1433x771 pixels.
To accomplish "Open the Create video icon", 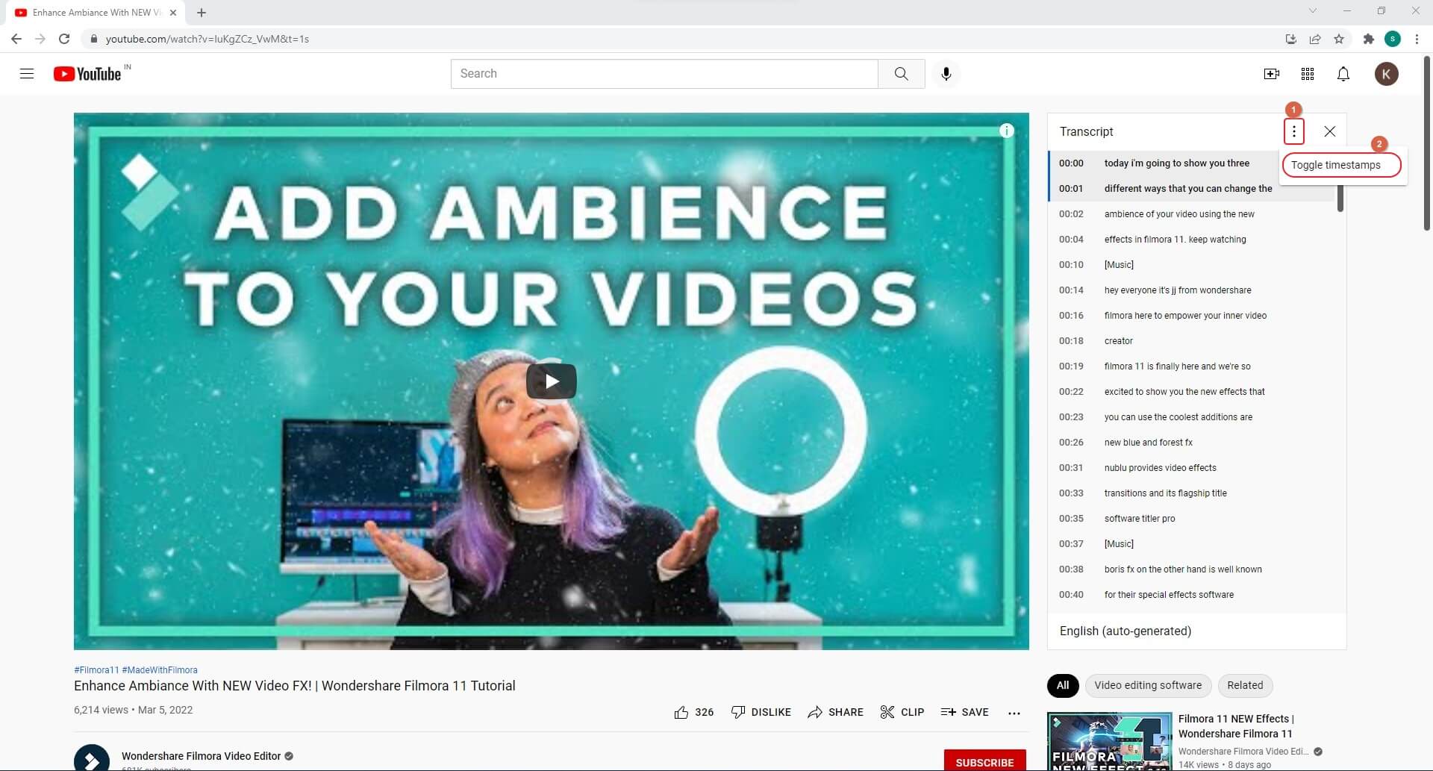I will click(1272, 74).
